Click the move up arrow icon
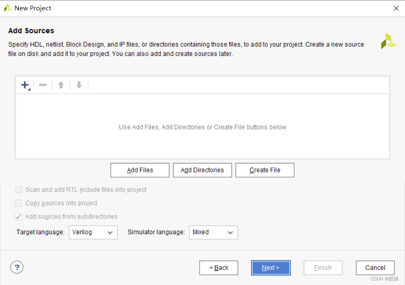Screen dimensions: 405x285 click(x=61, y=85)
